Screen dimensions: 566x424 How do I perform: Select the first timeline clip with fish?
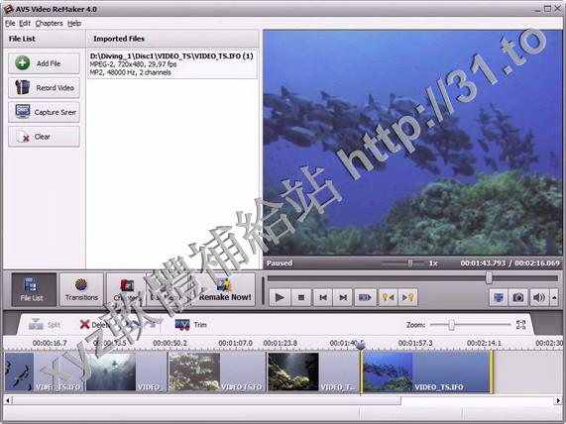click(45, 372)
